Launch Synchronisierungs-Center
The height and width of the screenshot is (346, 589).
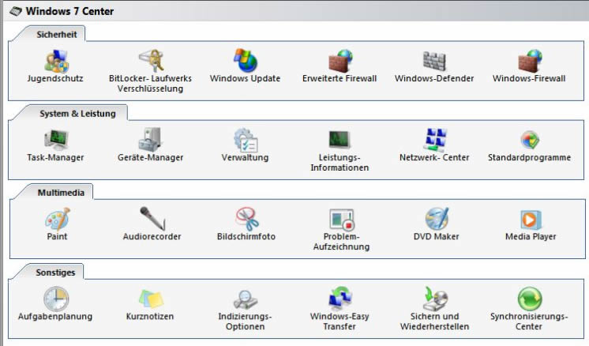pos(530,299)
